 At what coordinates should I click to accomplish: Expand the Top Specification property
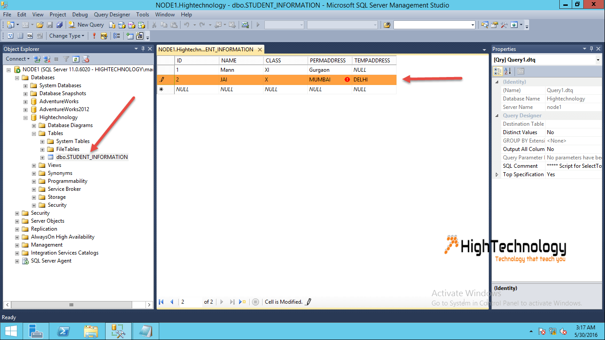pyautogui.click(x=497, y=174)
